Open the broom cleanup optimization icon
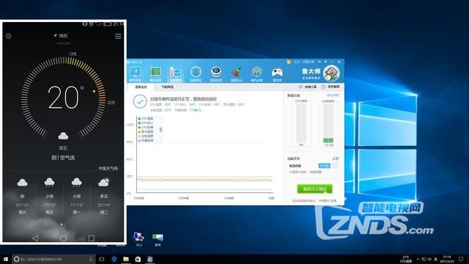 [x=236, y=73]
